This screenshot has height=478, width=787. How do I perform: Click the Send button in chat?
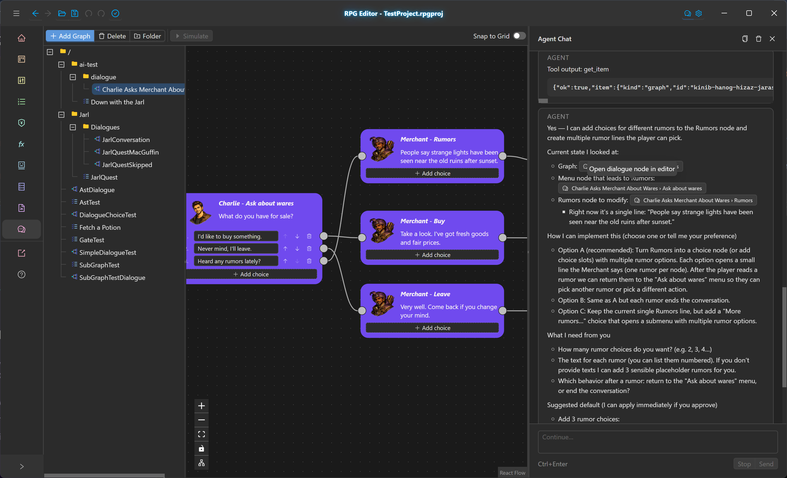coord(766,464)
